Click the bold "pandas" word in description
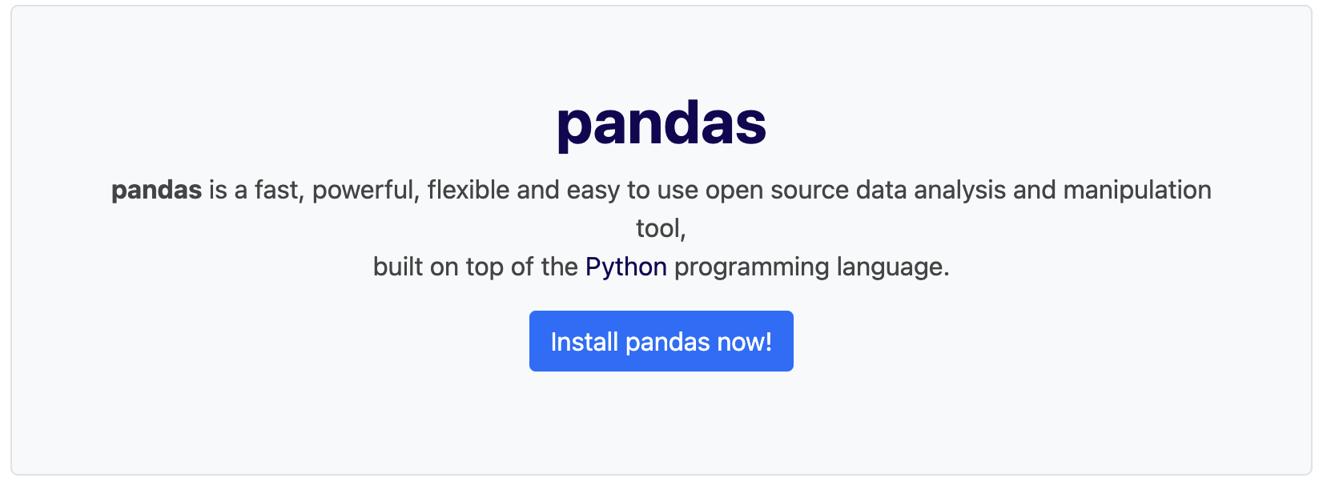Image resolution: width=1323 pixels, height=482 pixels. 156,190
